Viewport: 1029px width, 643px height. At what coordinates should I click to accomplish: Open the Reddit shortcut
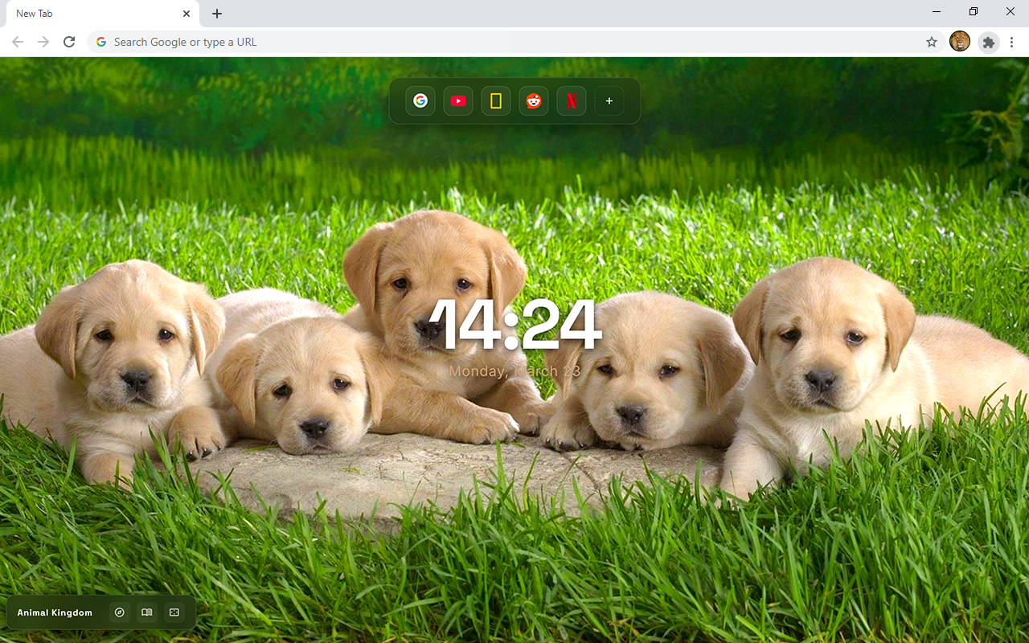(534, 101)
